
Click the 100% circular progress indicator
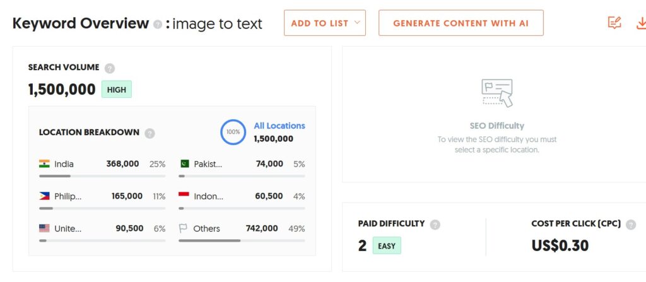click(x=233, y=132)
